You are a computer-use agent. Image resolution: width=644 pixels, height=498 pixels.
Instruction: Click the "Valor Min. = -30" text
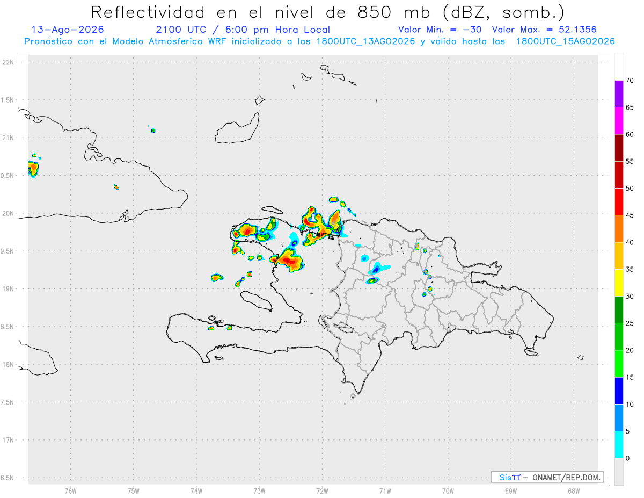coord(440,30)
